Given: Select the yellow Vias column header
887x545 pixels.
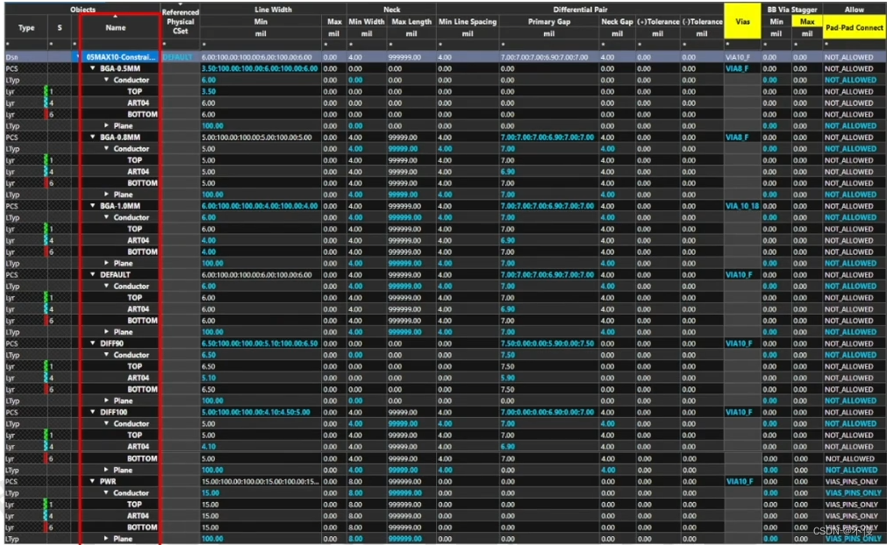Looking at the screenshot, I should point(742,21).
